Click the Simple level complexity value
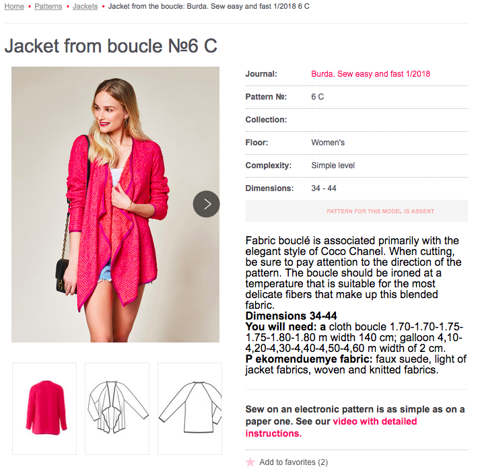Screen dimensions: 478x467 (333, 166)
